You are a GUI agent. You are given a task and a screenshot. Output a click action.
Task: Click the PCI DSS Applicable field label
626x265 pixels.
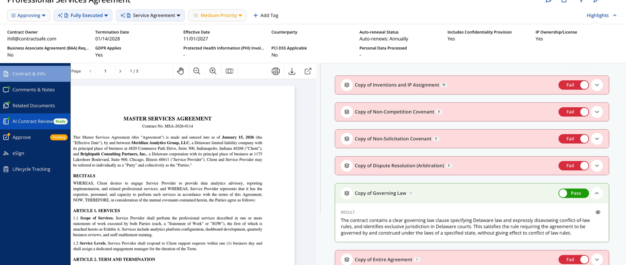click(289, 48)
